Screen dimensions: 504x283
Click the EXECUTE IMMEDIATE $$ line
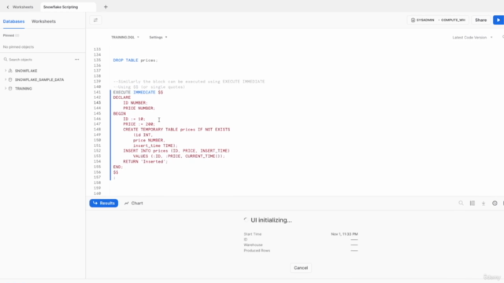(x=138, y=92)
